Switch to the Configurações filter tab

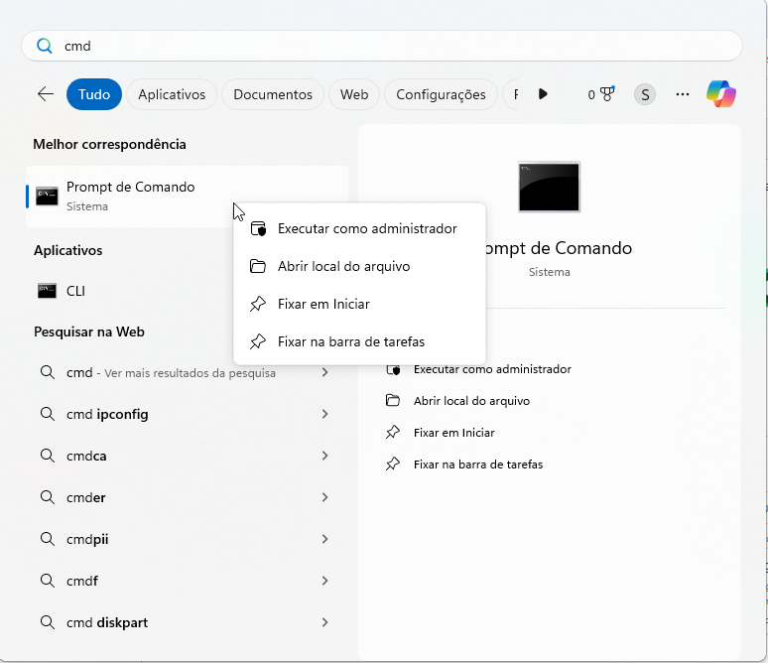pyautogui.click(x=441, y=94)
